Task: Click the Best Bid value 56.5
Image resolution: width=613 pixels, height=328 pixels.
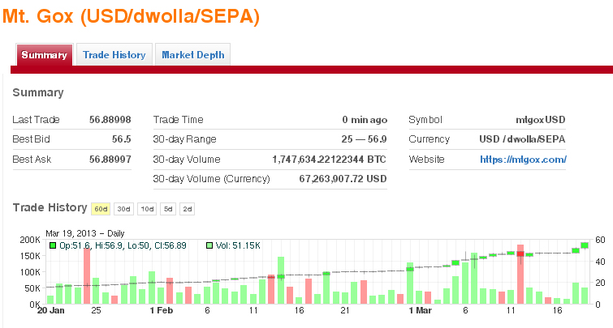Action: 121,138
